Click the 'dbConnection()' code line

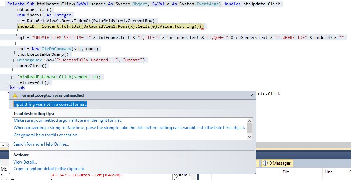34,9
